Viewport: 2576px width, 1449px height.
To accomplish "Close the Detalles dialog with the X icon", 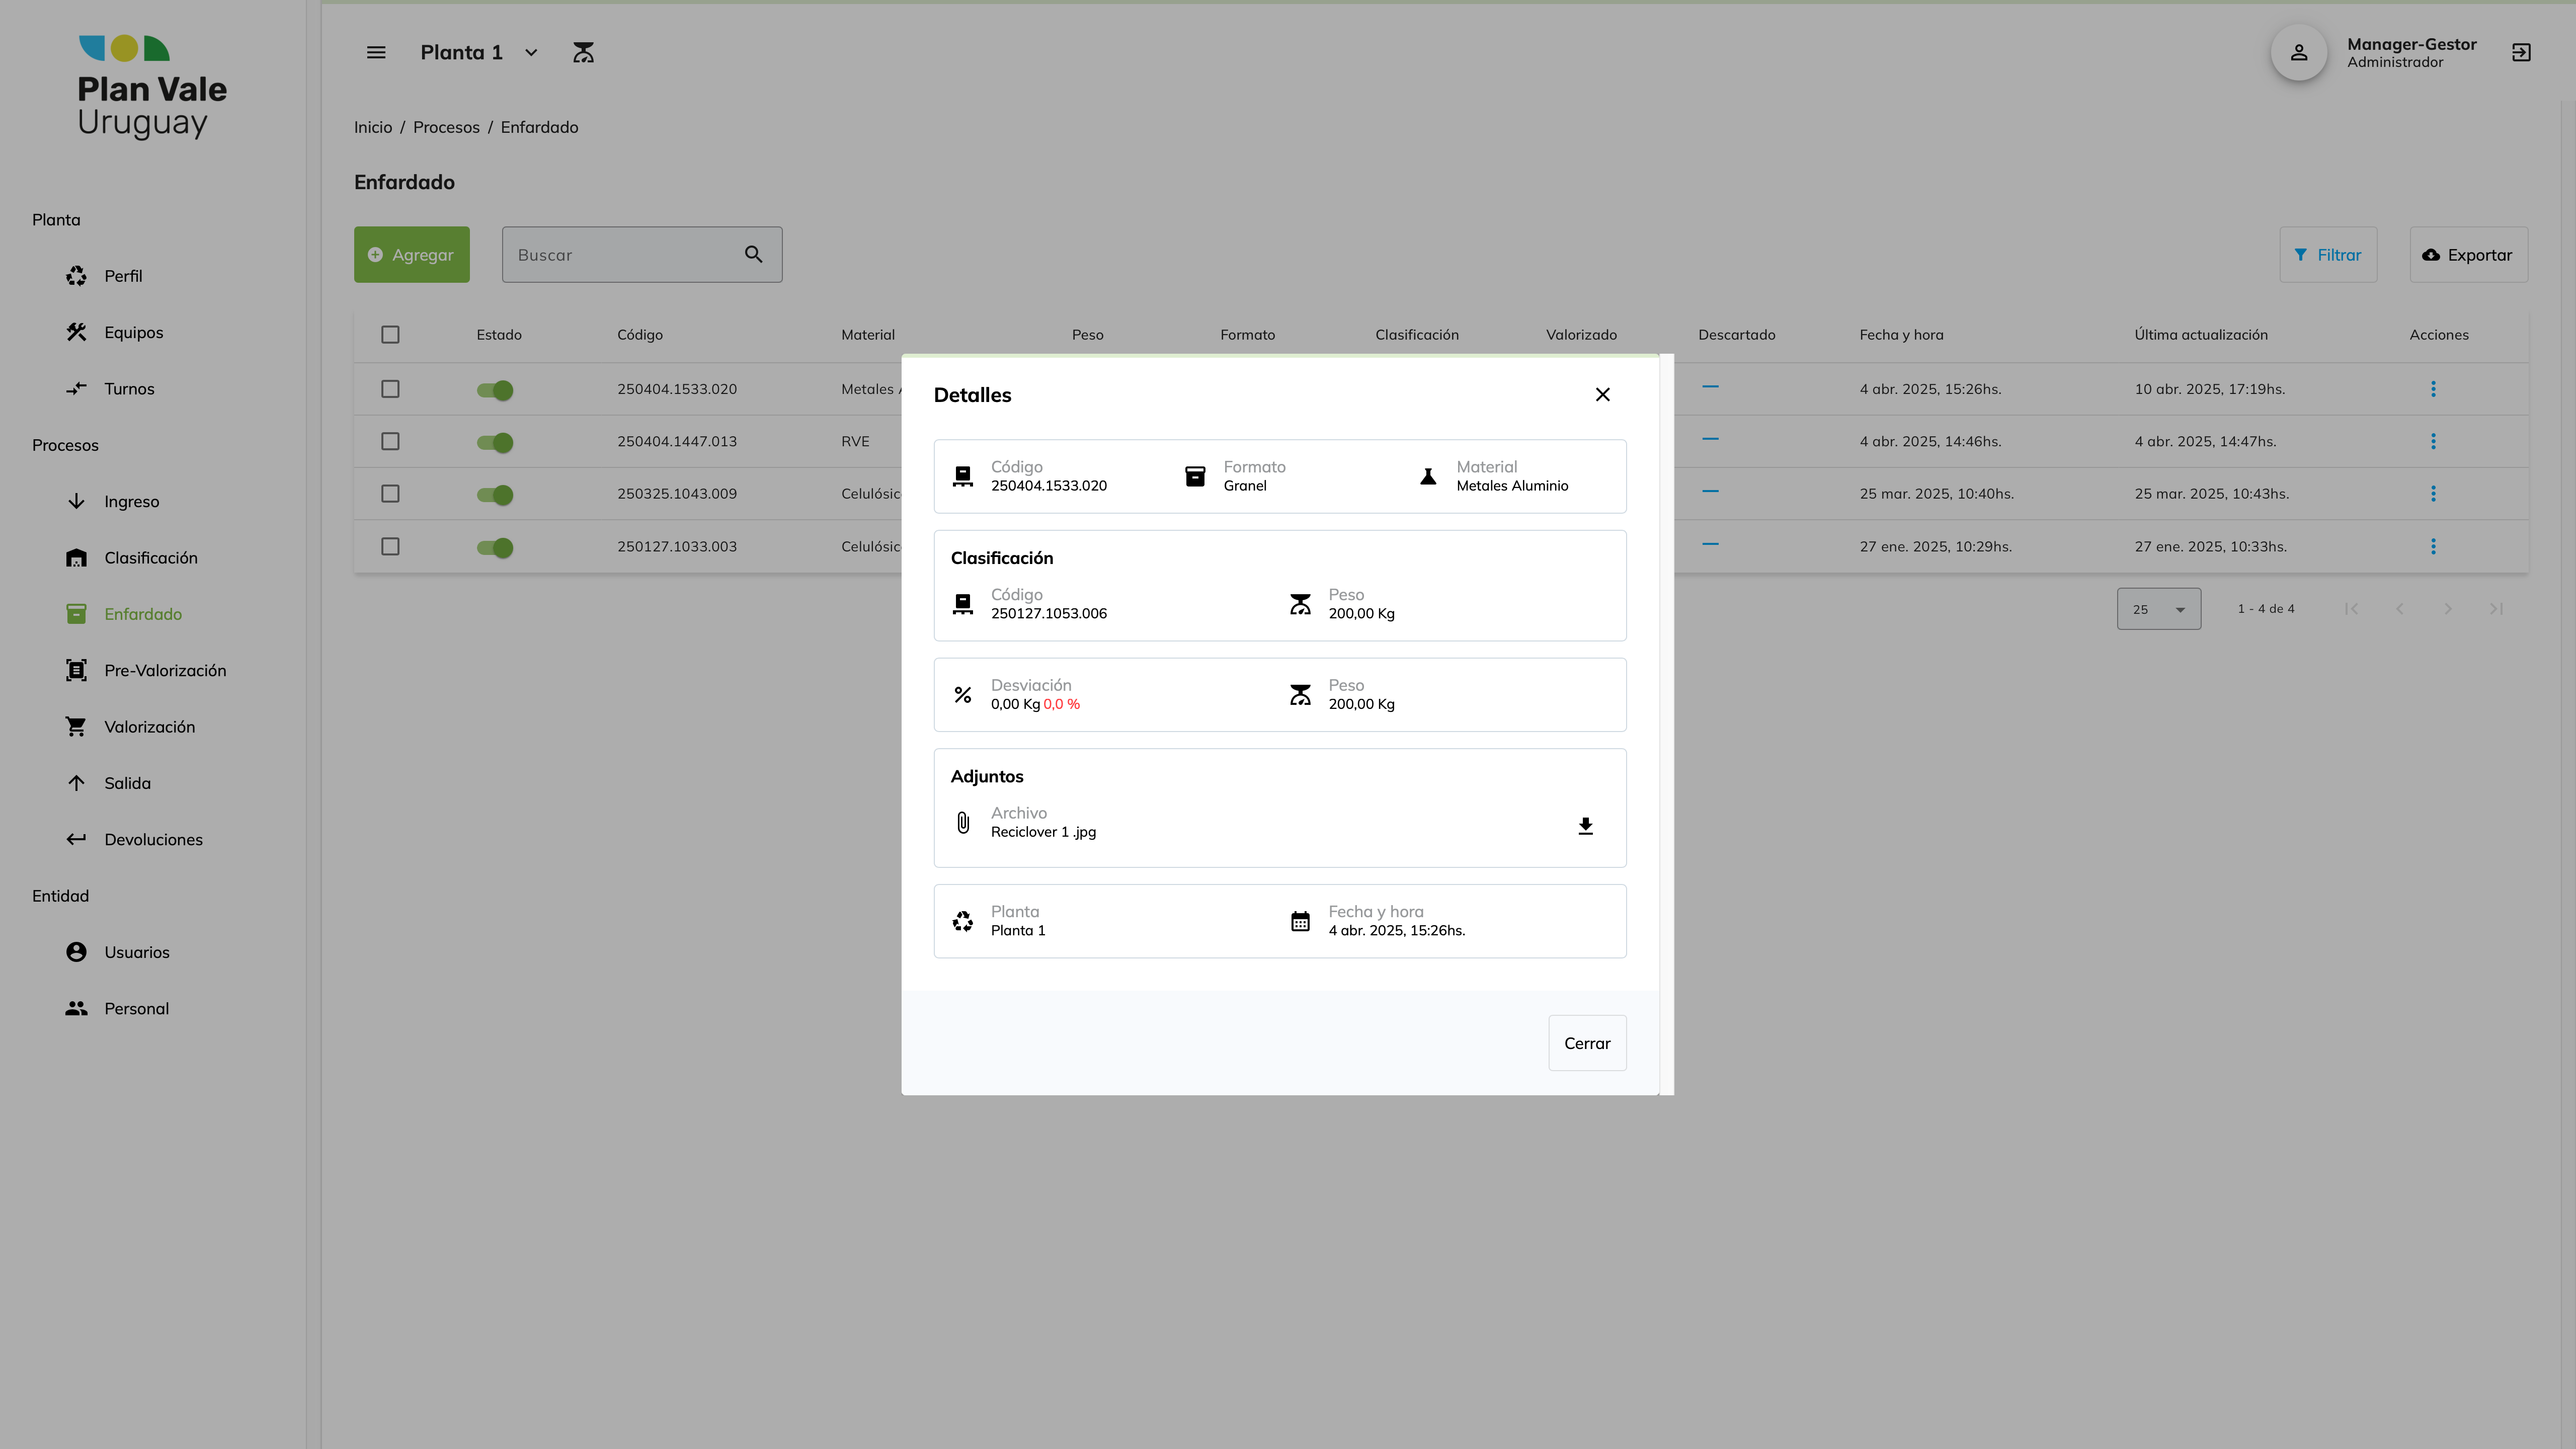I will [x=1602, y=395].
